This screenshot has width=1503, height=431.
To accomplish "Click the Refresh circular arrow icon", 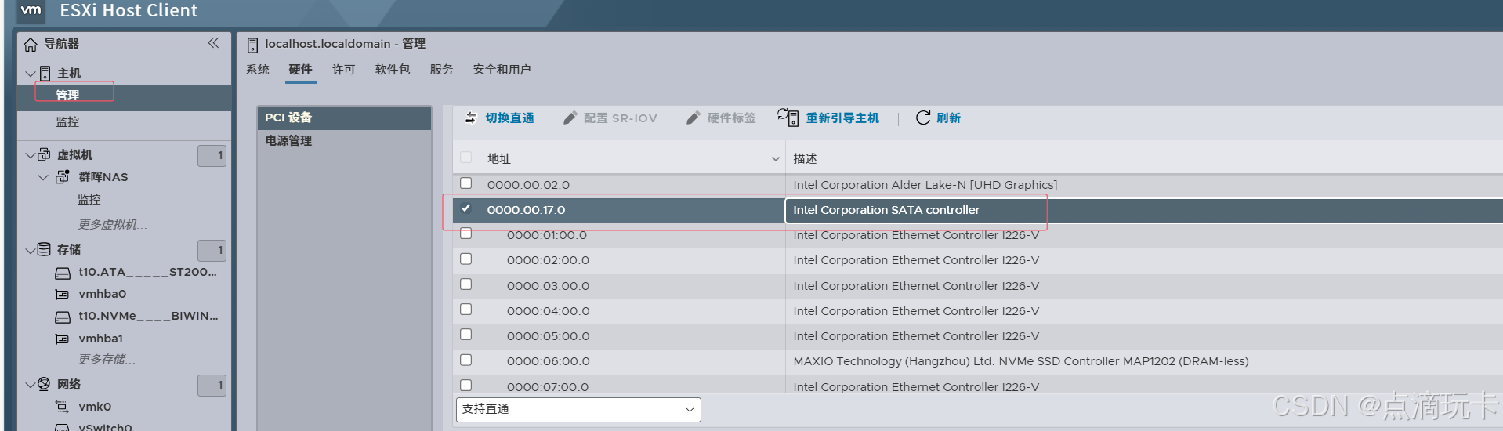I will [x=923, y=118].
